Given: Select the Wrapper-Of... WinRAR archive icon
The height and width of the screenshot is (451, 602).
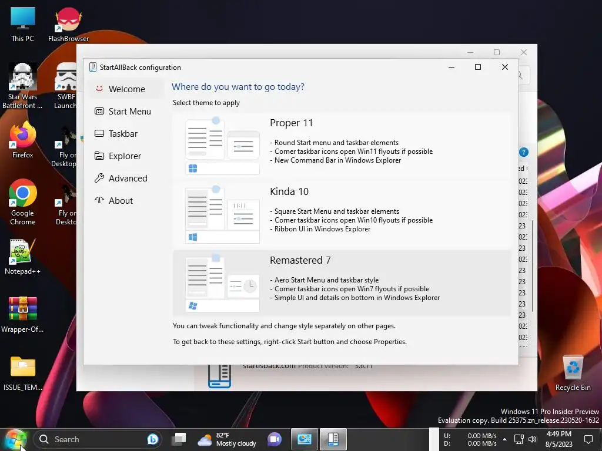Looking at the screenshot, I should [x=22, y=315].
